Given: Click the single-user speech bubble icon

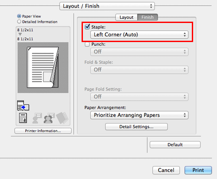Looking at the screenshot, I should pos(37,118).
